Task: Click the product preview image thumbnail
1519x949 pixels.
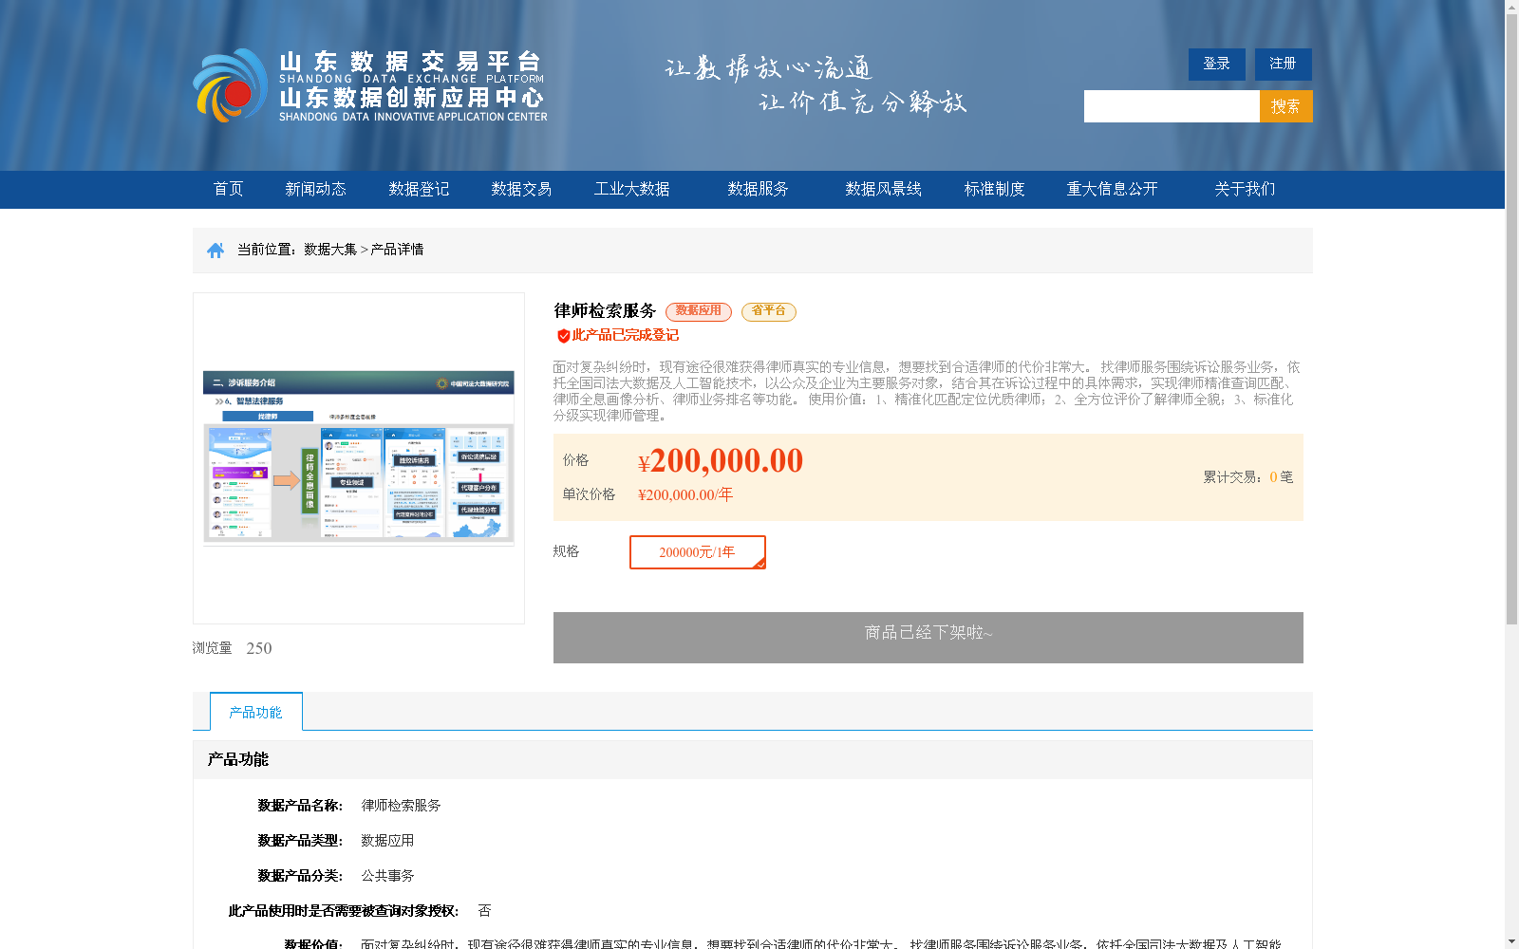Action: click(359, 457)
